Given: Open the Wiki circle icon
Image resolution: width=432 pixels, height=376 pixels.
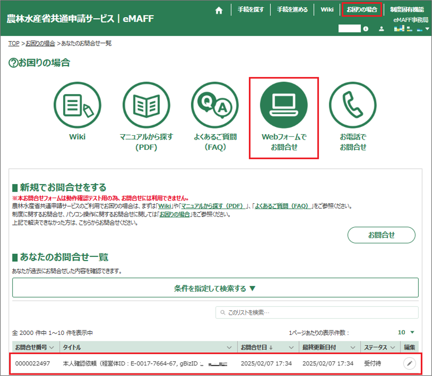Looking at the screenshot, I should [x=77, y=105].
